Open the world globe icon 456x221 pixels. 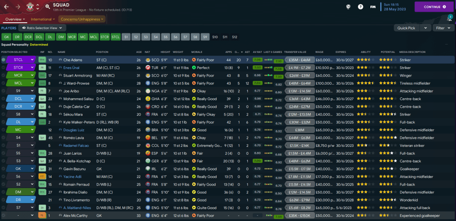348,7
